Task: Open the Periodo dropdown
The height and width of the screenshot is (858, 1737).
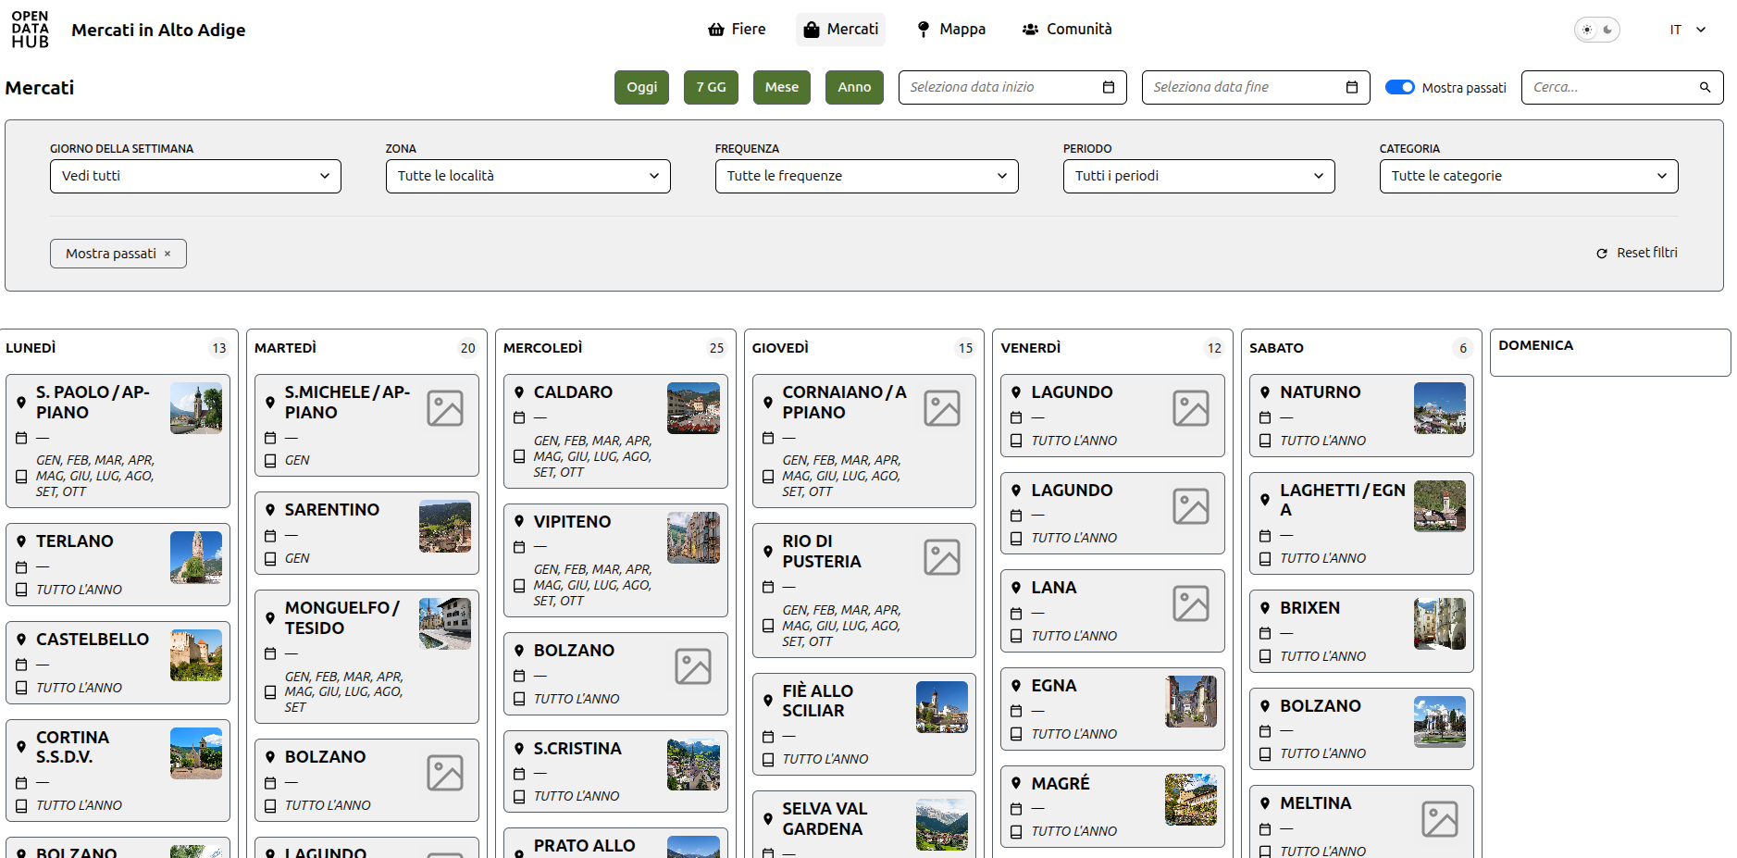Action: [x=1198, y=176]
